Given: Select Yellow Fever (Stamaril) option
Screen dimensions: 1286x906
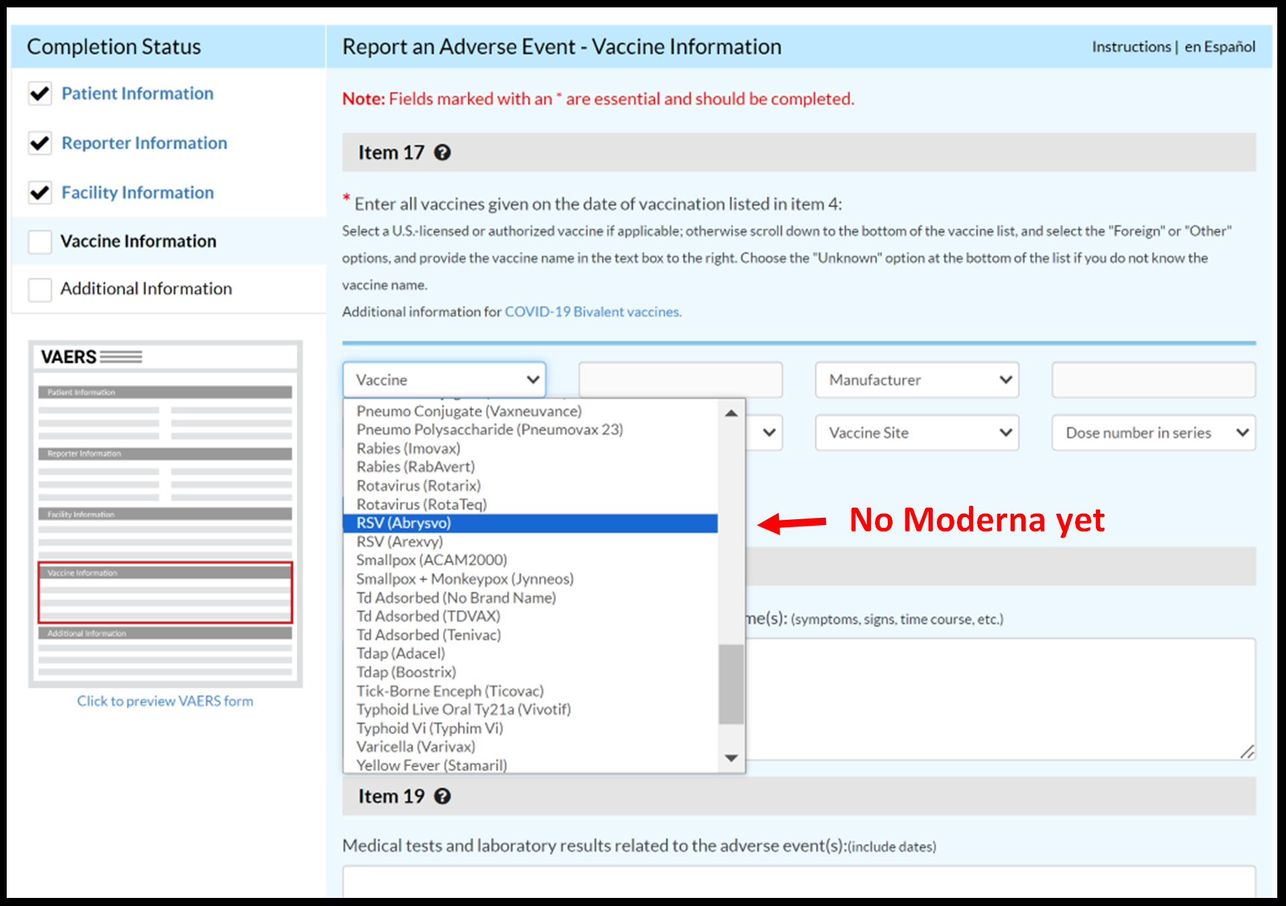Looking at the screenshot, I should click(530, 765).
